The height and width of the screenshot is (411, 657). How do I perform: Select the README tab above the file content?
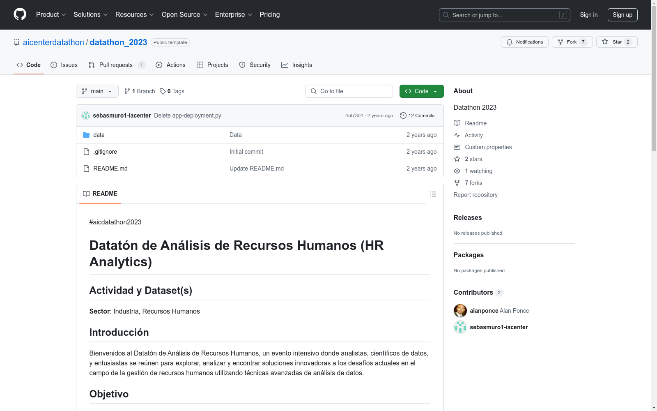coord(100,194)
